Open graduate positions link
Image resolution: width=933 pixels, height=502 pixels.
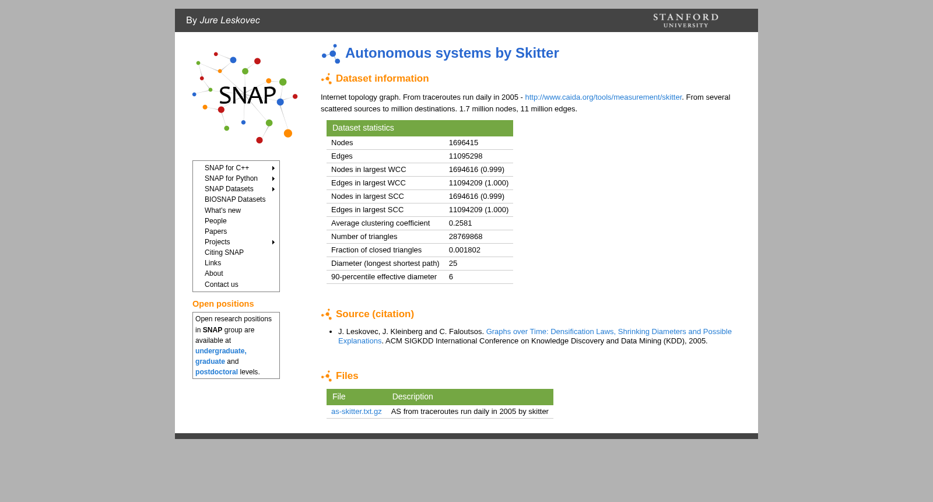[210, 361]
